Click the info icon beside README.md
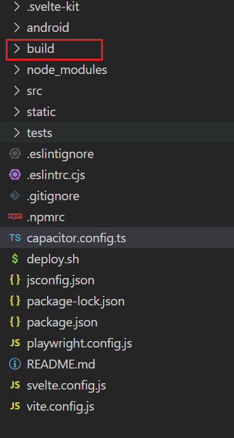The image size is (234, 438). pos(15,364)
